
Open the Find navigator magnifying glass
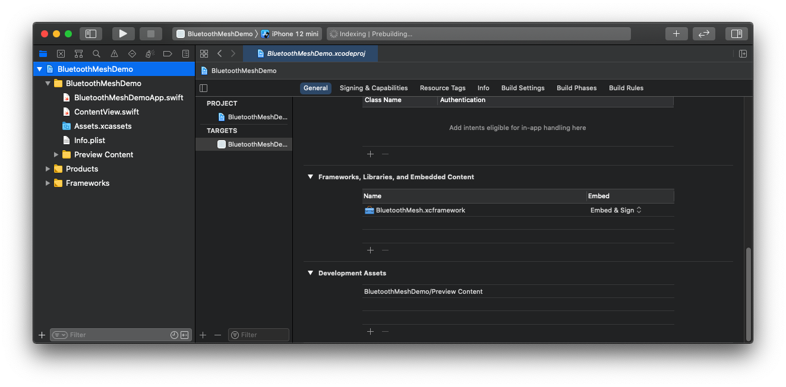pos(96,53)
